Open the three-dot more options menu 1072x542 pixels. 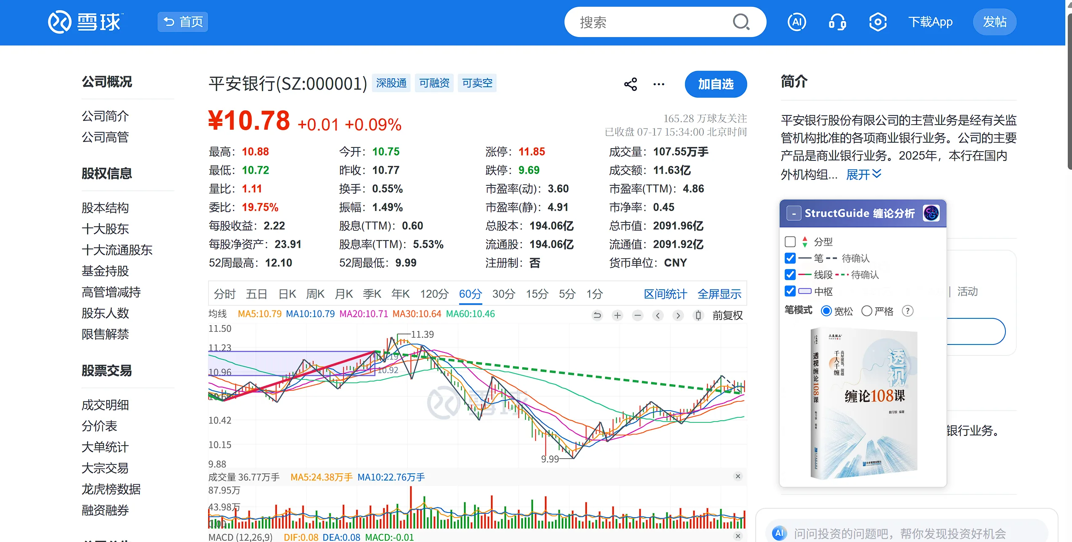tap(659, 84)
